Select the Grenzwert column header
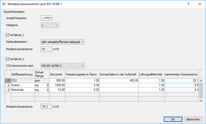 point(57,74)
